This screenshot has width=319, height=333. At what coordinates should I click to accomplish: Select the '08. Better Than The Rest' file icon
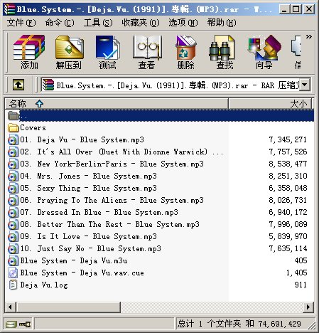(x=13, y=224)
